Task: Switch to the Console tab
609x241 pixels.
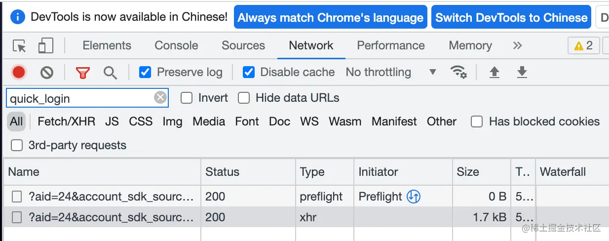Action: 176,45
